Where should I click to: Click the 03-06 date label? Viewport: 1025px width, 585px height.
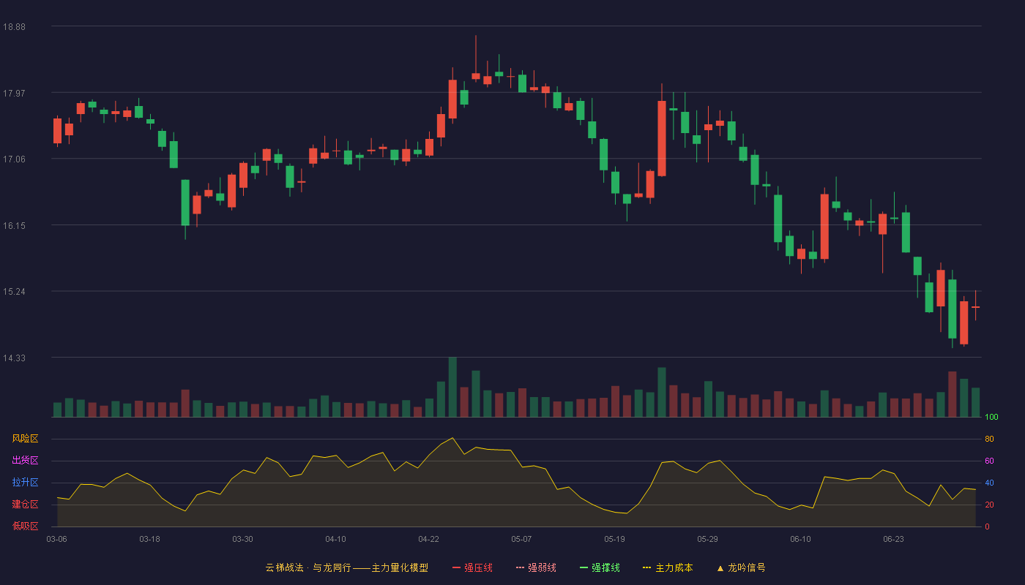point(56,539)
